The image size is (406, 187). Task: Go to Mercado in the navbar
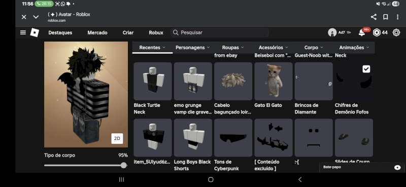point(97,32)
